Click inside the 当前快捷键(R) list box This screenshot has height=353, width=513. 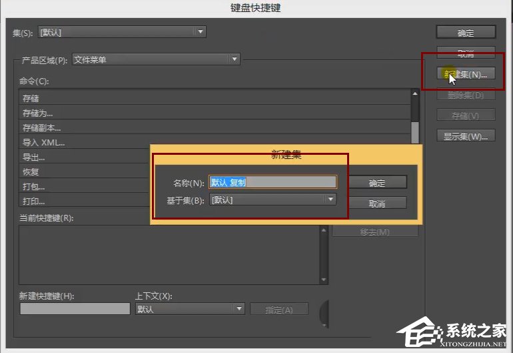[169, 255]
